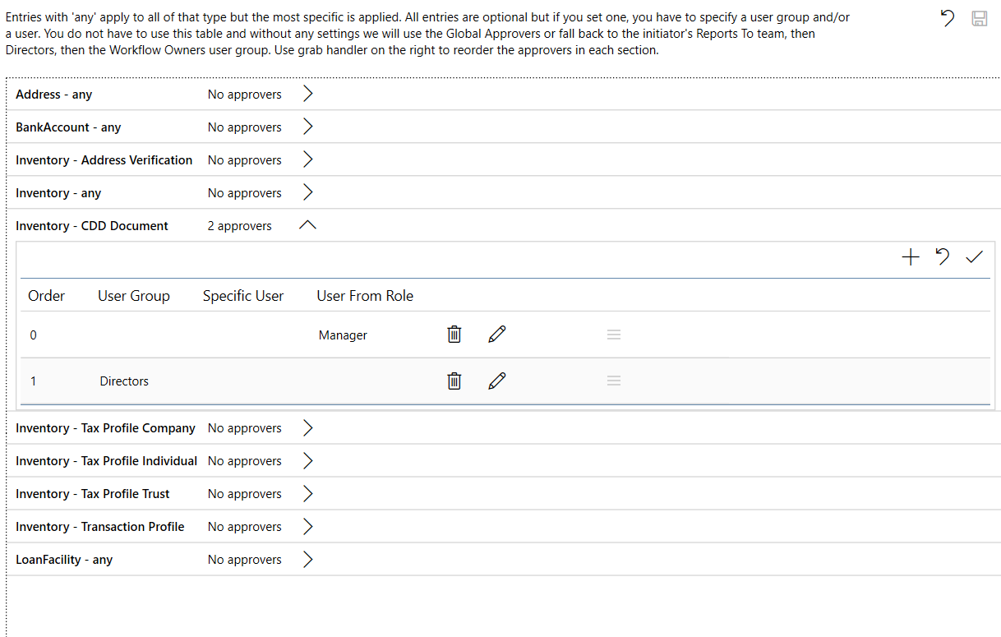Click order value 0
1001x637 pixels.
(x=34, y=335)
